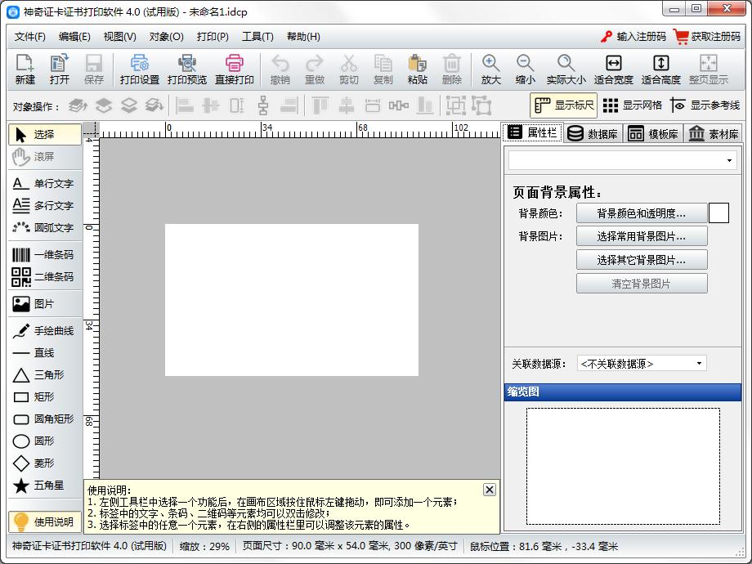Click the 选择常用背景图片 button

(641, 236)
